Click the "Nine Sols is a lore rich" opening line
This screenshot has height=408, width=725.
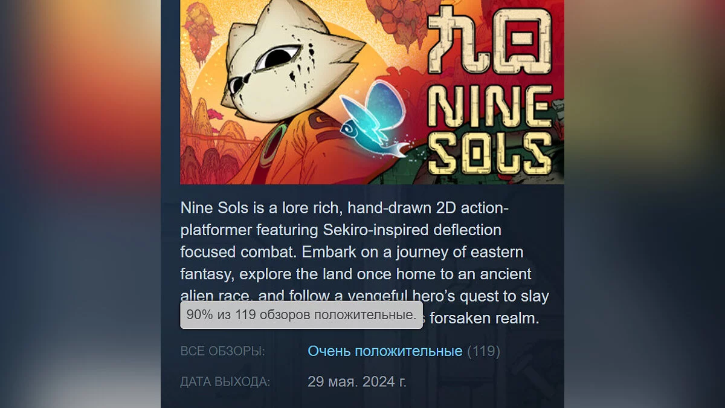click(x=251, y=209)
